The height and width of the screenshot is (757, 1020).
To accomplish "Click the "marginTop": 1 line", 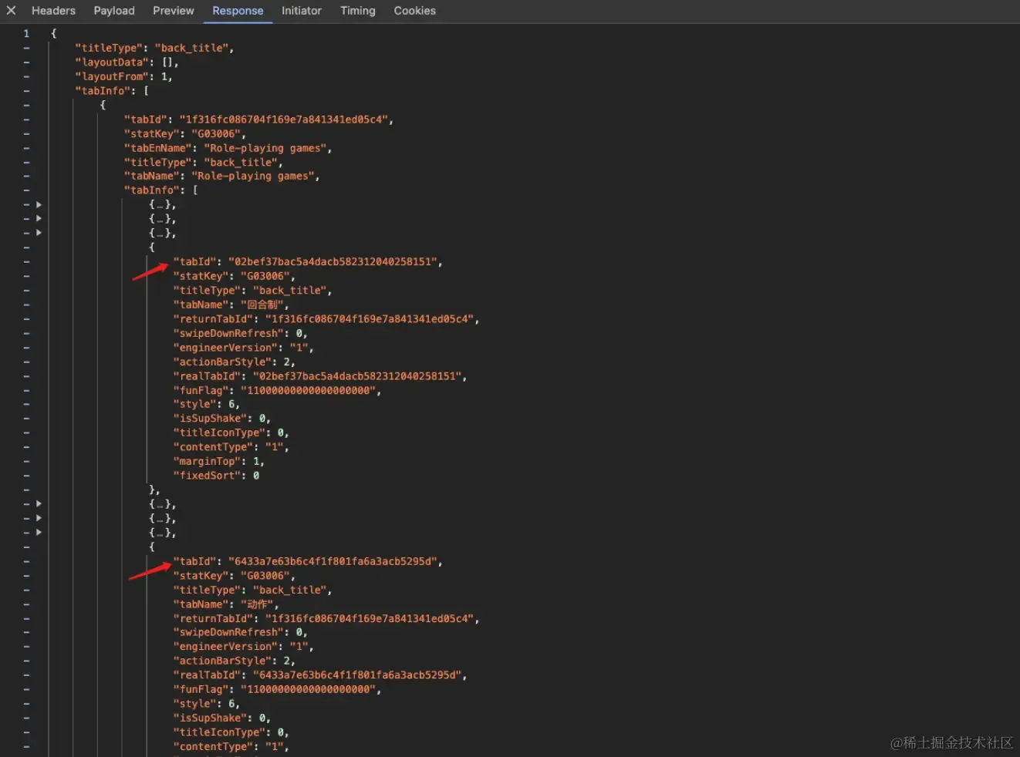I will tap(219, 462).
